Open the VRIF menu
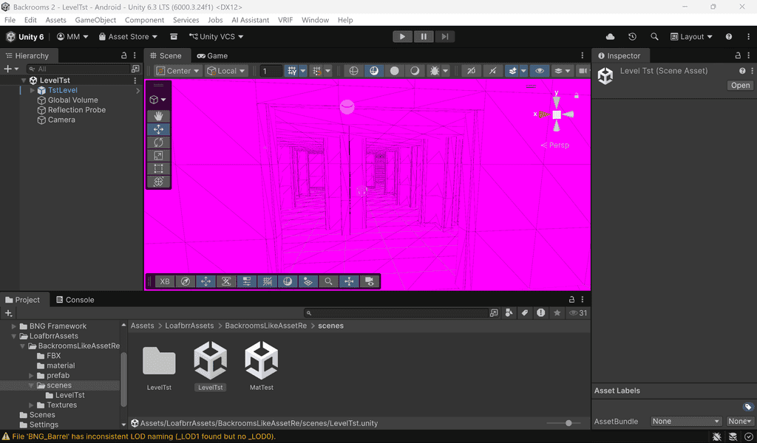757x443 pixels. point(285,20)
